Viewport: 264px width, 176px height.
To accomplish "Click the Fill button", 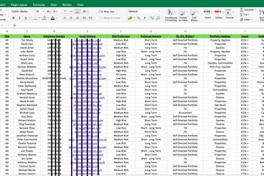I will [x=244, y=15].
